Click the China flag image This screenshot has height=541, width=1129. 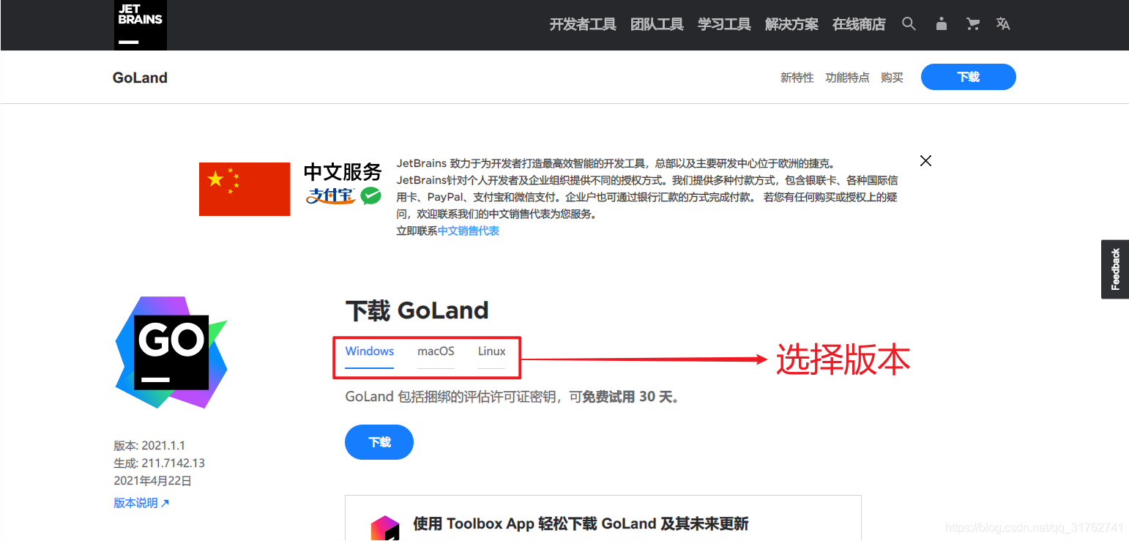(245, 189)
